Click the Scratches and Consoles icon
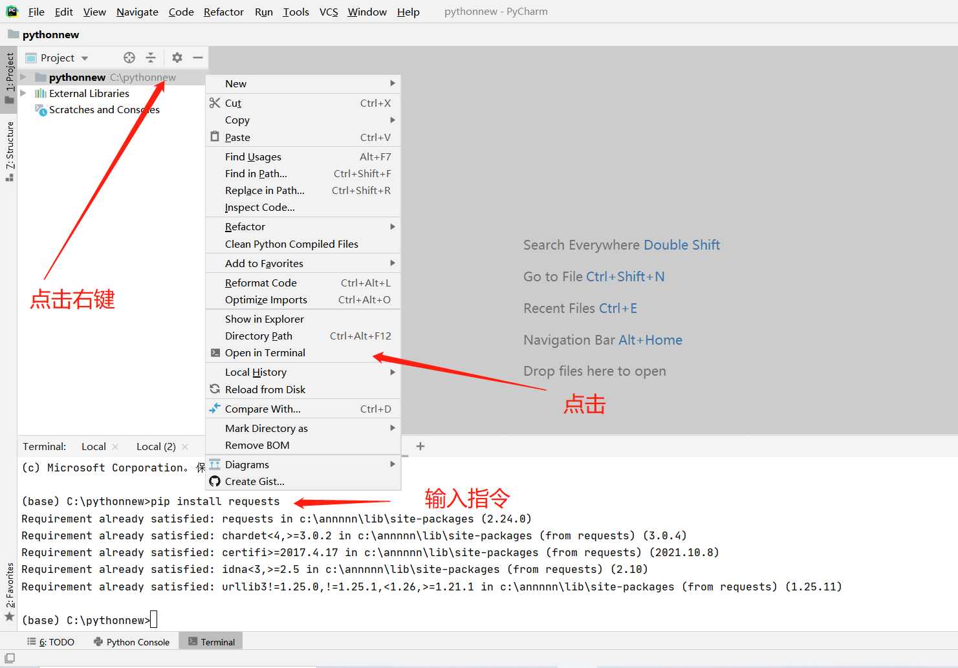Image resolution: width=958 pixels, height=668 pixels. (41, 110)
